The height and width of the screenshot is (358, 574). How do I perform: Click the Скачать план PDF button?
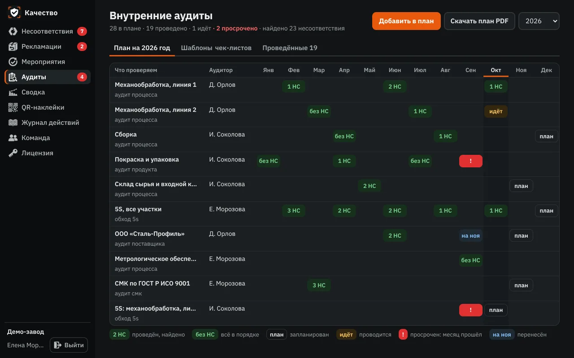pyautogui.click(x=479, y=21)
